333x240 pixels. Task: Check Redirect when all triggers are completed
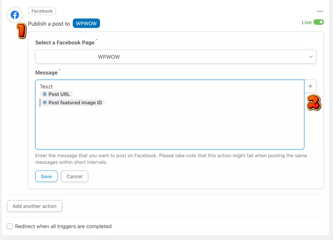[10, 226]
